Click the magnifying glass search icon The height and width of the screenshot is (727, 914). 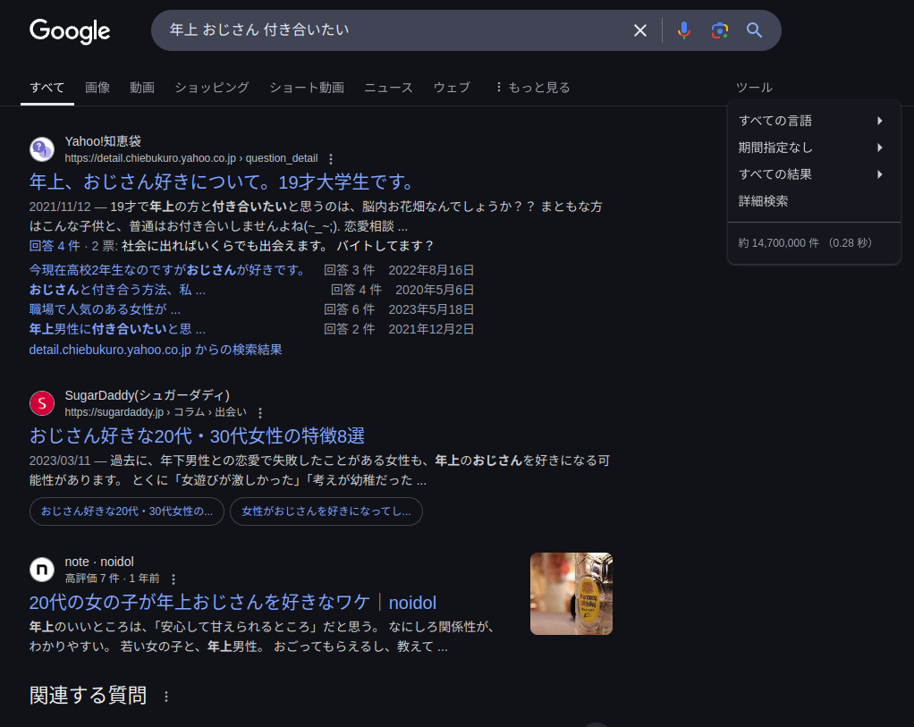pyautogui.click(x=755, y=30)
